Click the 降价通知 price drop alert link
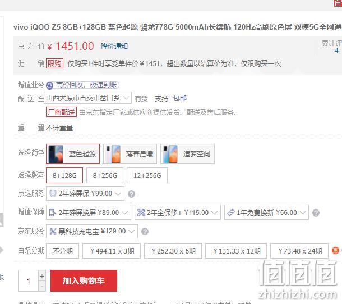 [114, 46]
